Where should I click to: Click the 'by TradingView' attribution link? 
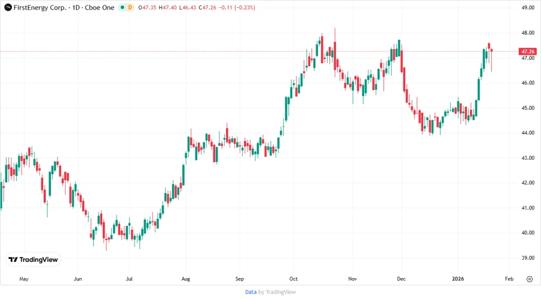click(x=277, y=292)
